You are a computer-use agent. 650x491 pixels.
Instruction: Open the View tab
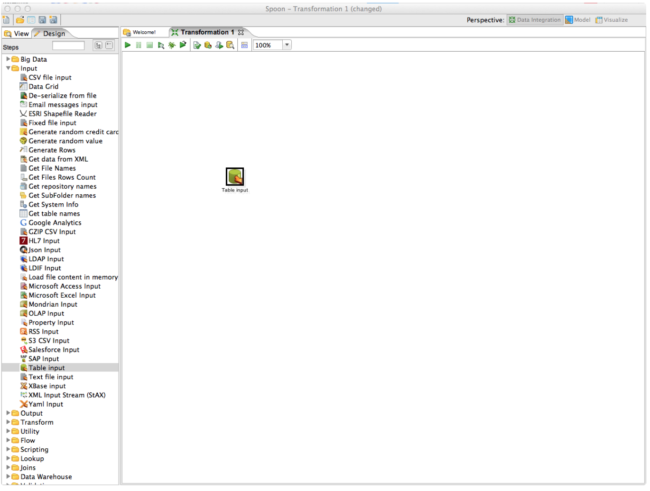(x=17, y=34)
